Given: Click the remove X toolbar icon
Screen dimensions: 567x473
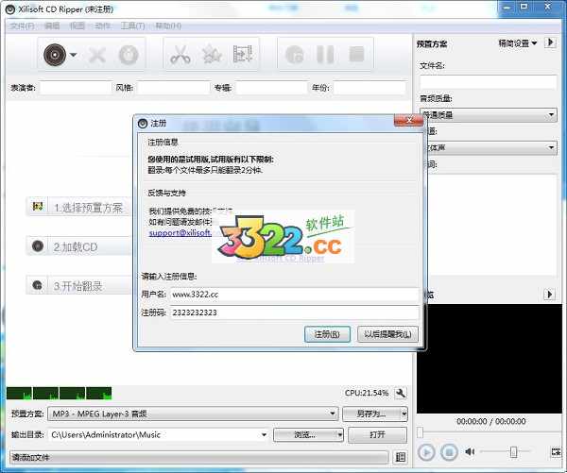Looking at the screenshot, I should point(97,56).
